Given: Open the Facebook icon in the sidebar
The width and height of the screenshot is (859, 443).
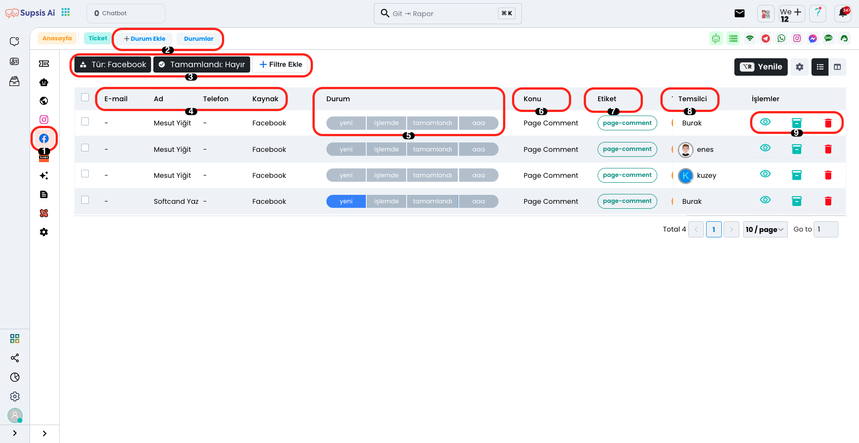Looking at the screenshot, I should [x=44, y=138].
